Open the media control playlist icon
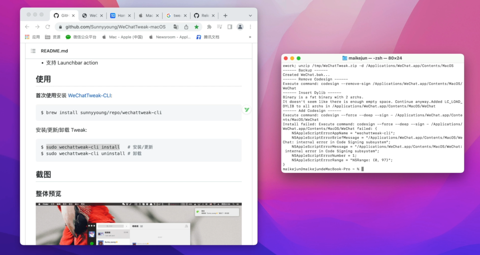Screen dimensions: 480x255 [x=220, y=27]
